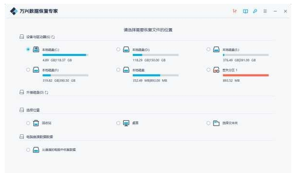Click the C: drive usage bar
Screen dimensions: 297x173
click(x=65, y=55)
